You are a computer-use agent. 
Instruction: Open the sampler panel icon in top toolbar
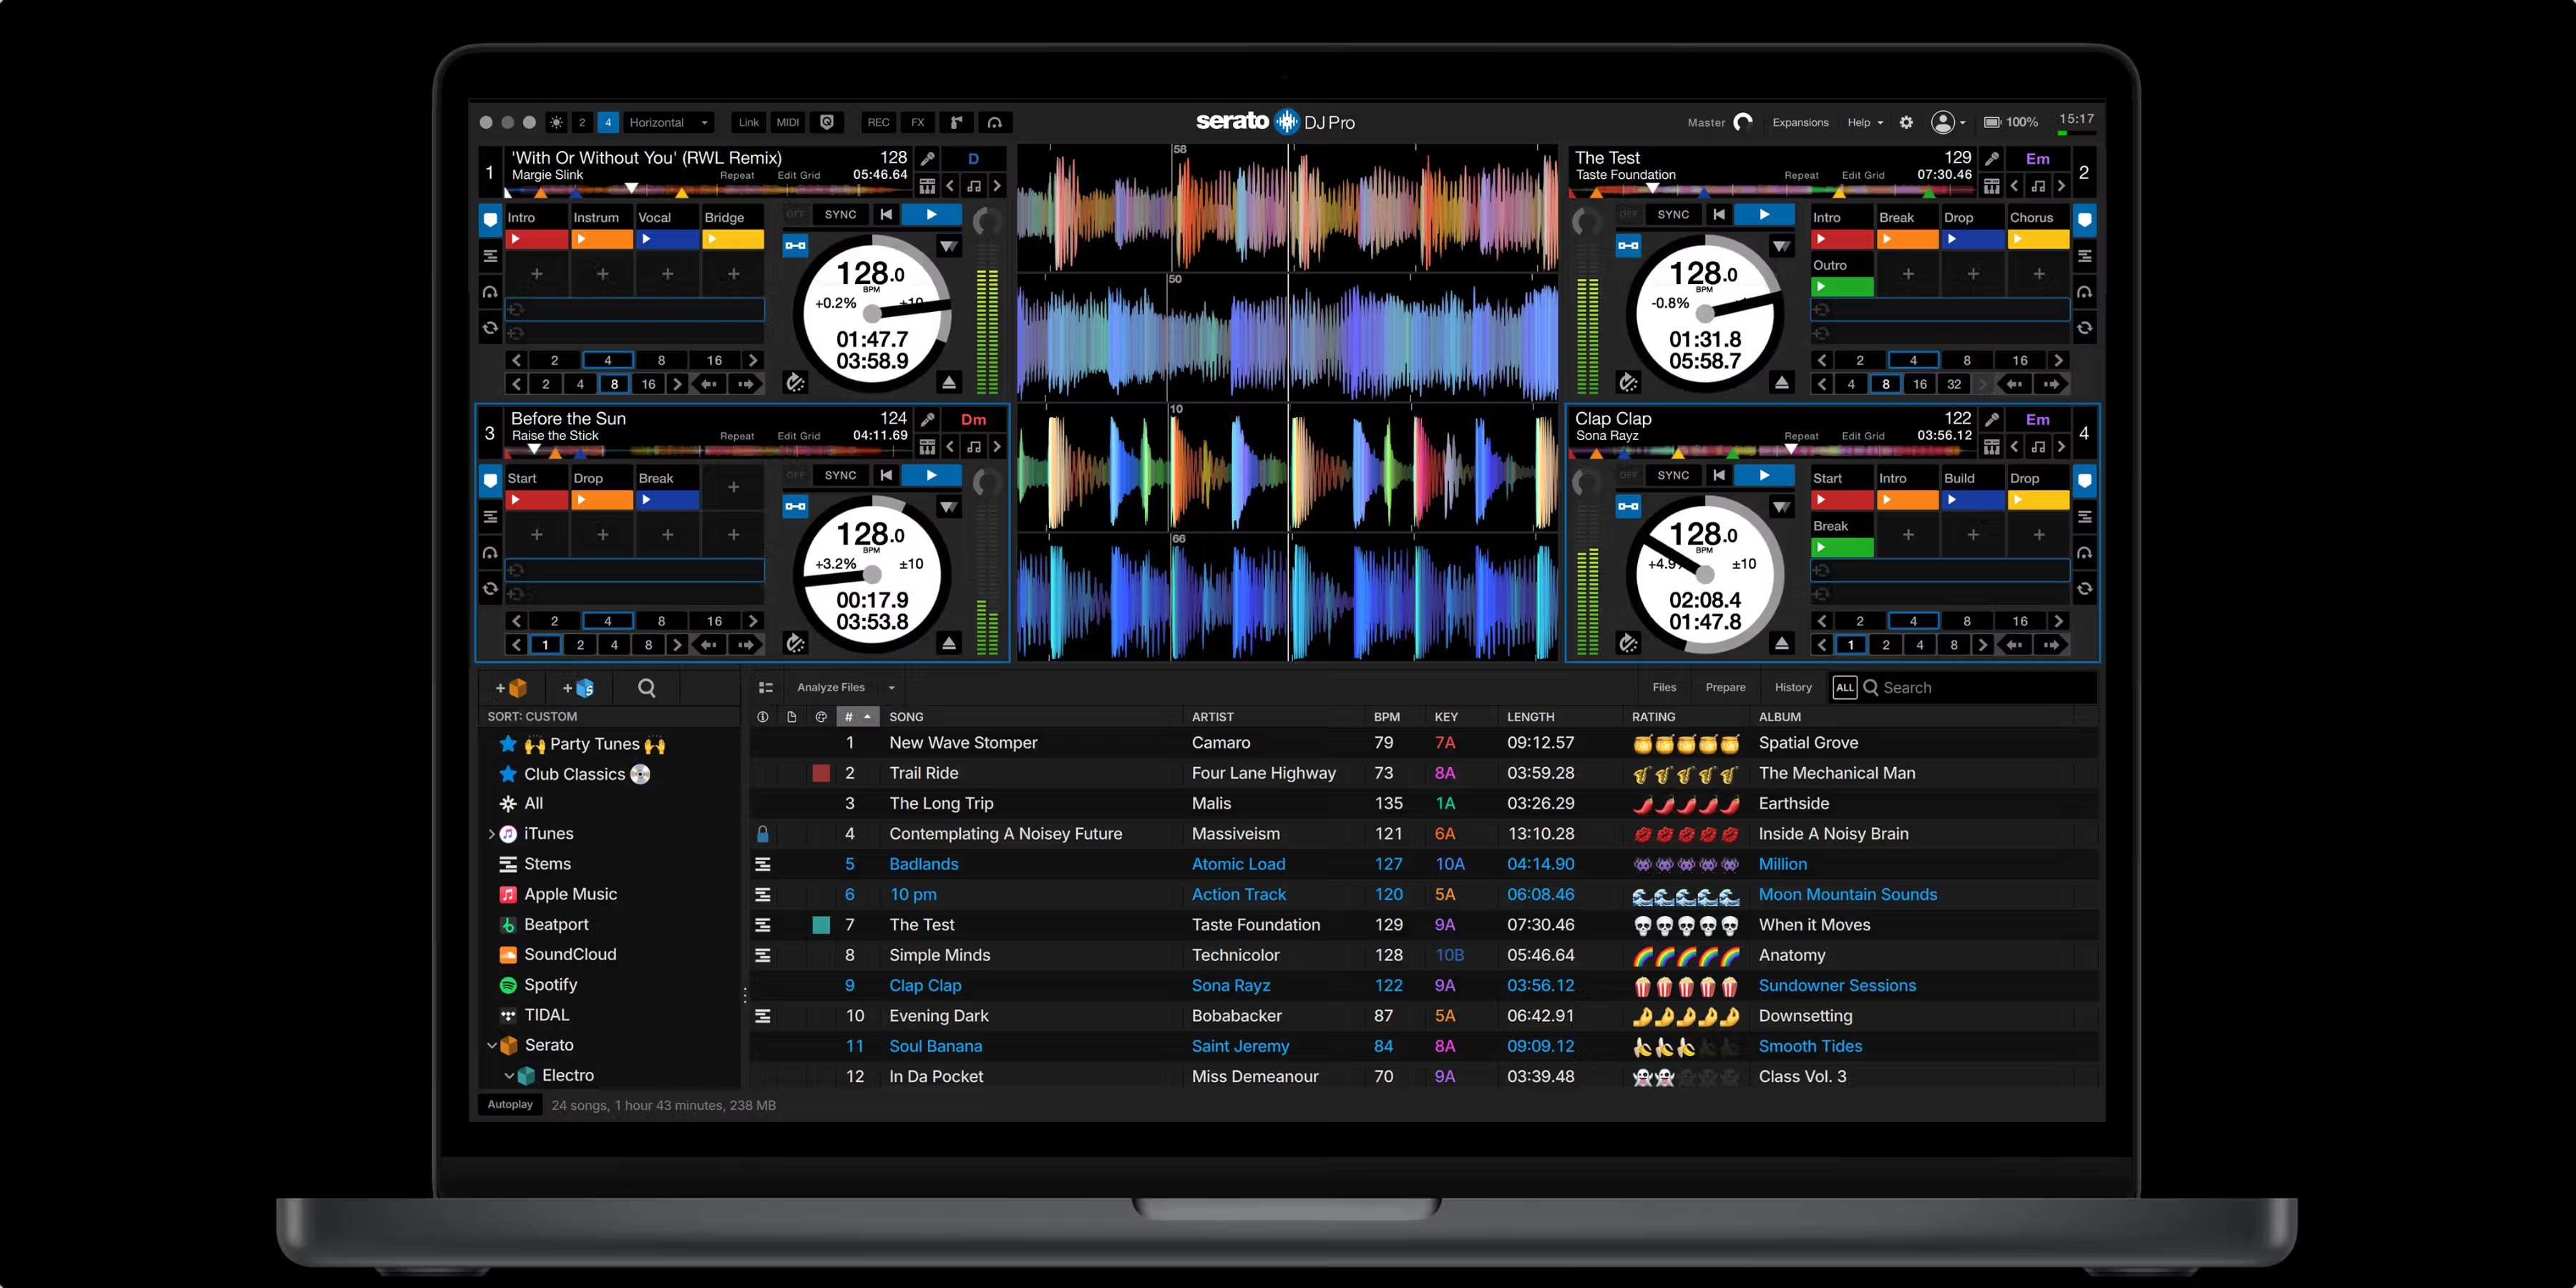coord(956,122)
